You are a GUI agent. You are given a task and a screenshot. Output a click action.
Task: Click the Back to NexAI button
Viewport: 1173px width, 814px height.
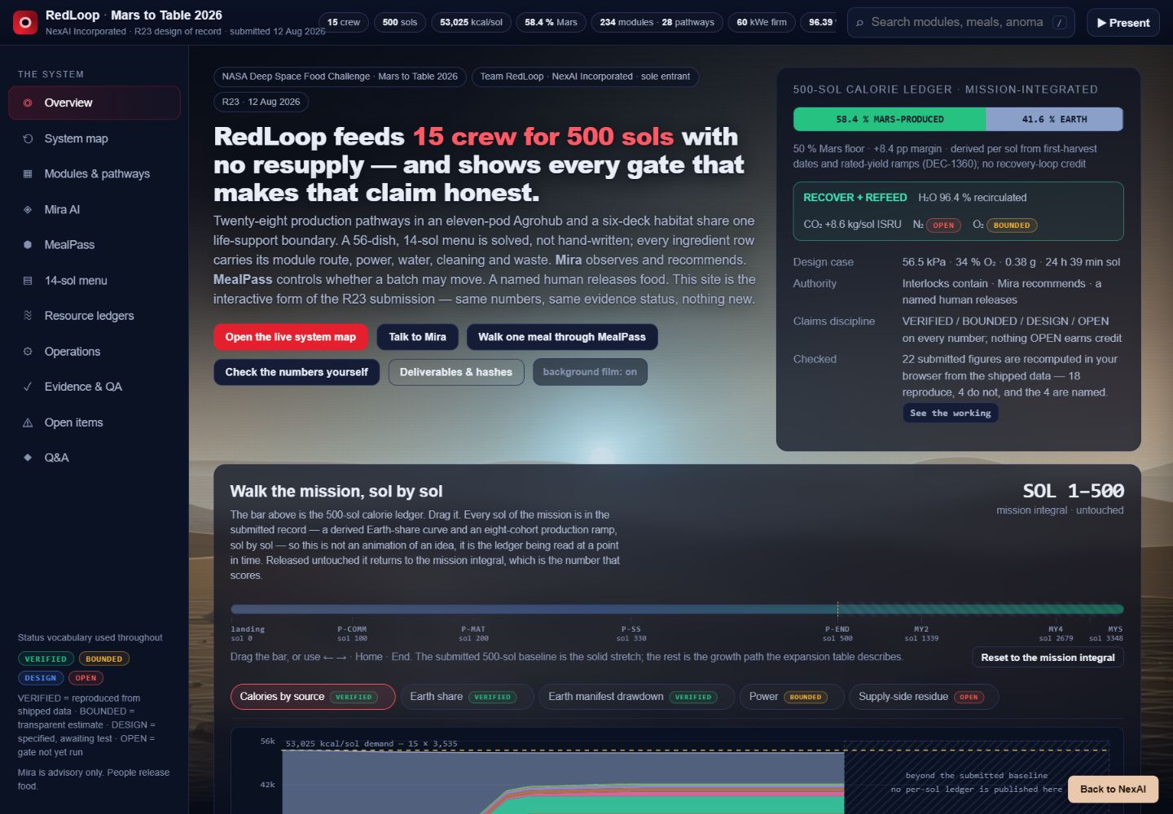tap(1113, 789)
